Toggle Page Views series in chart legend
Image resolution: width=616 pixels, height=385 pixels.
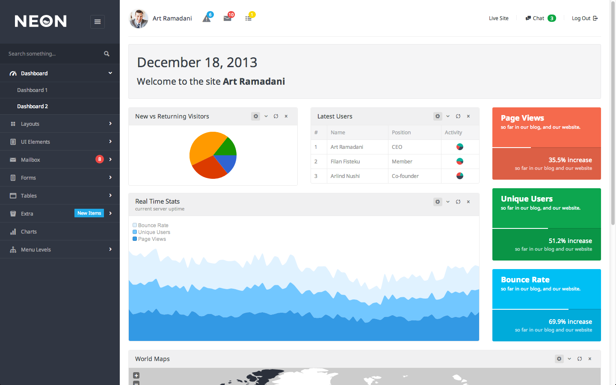pos(149,239)
